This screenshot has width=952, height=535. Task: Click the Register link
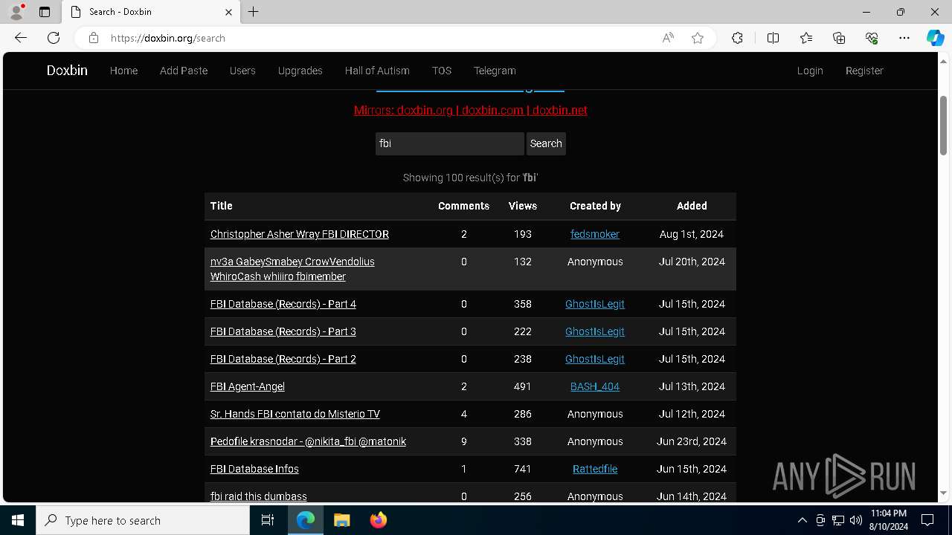point(864,71)
